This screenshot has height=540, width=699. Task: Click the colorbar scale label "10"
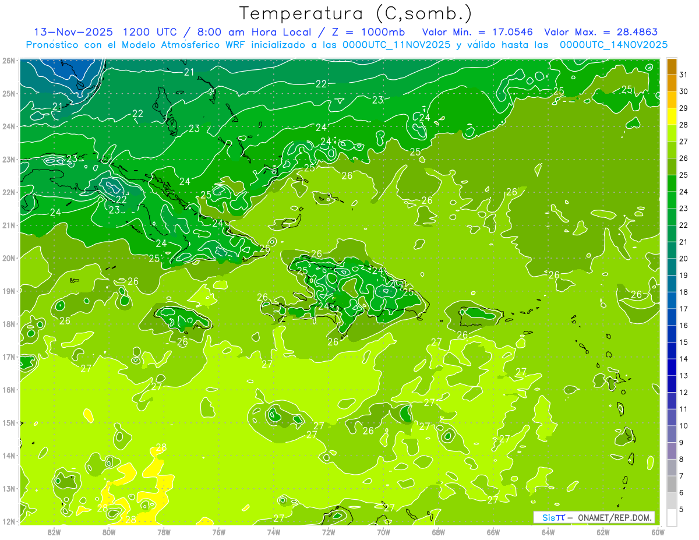pos(684,426)
